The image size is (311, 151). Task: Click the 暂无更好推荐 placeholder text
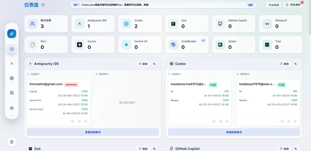coord(127,103)
